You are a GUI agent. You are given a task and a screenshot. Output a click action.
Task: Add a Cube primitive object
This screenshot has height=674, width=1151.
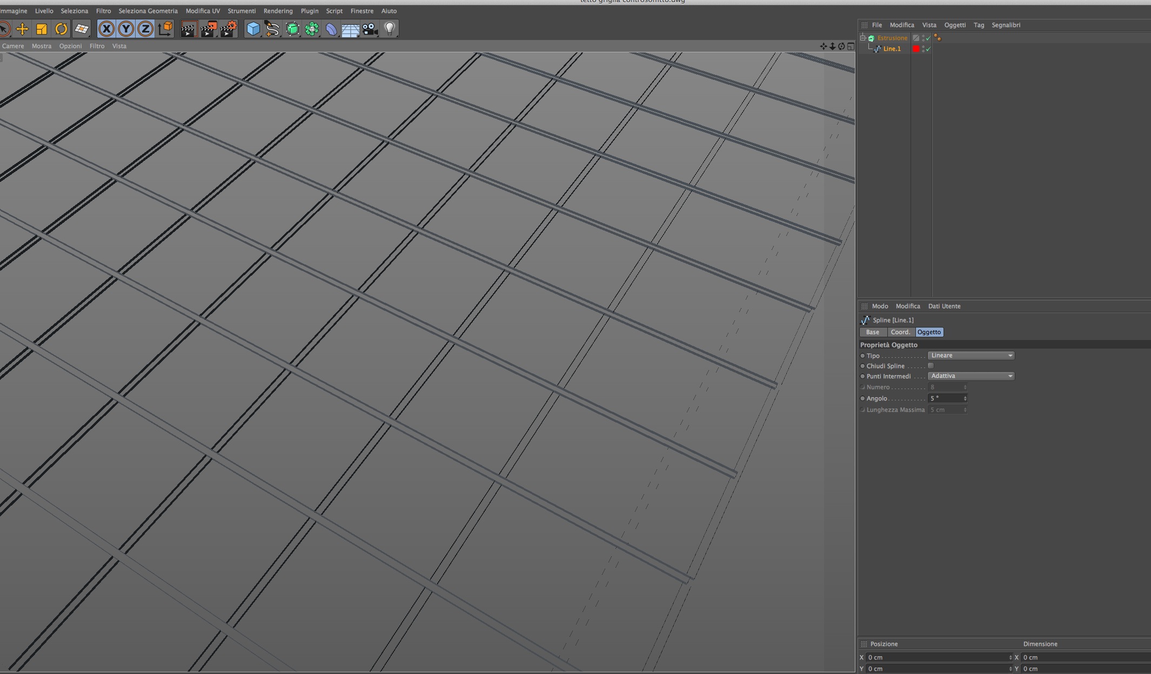pos(252,29)
